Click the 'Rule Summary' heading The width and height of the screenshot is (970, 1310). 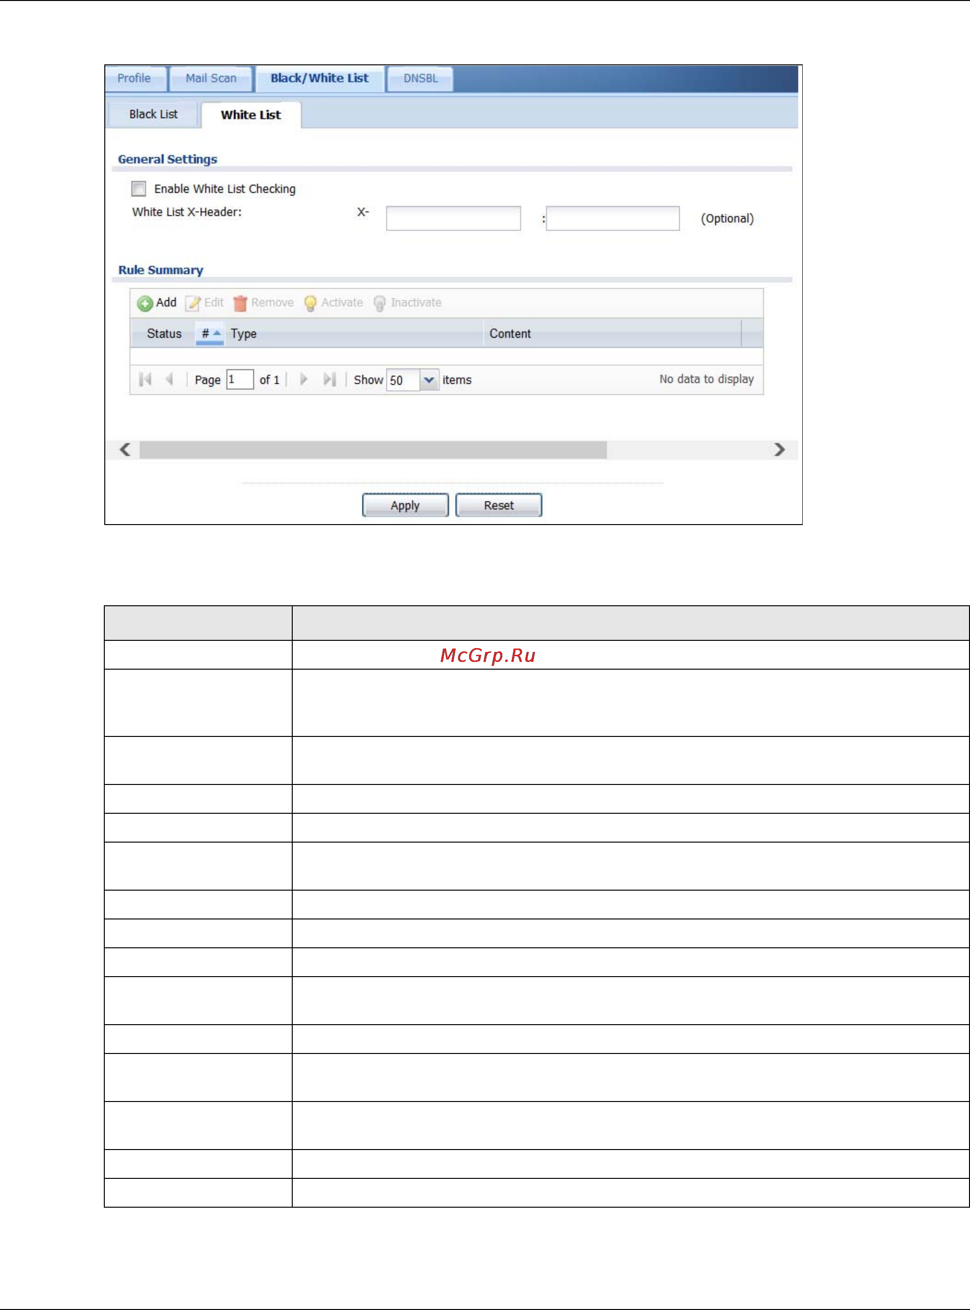161,270
